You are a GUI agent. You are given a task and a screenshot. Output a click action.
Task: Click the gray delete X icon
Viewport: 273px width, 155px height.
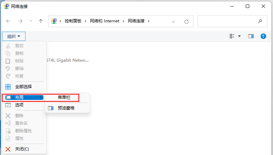[x=8, y=116]
